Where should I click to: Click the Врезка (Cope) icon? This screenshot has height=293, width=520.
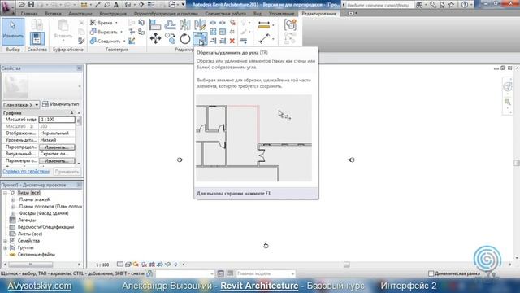point(93,22)
